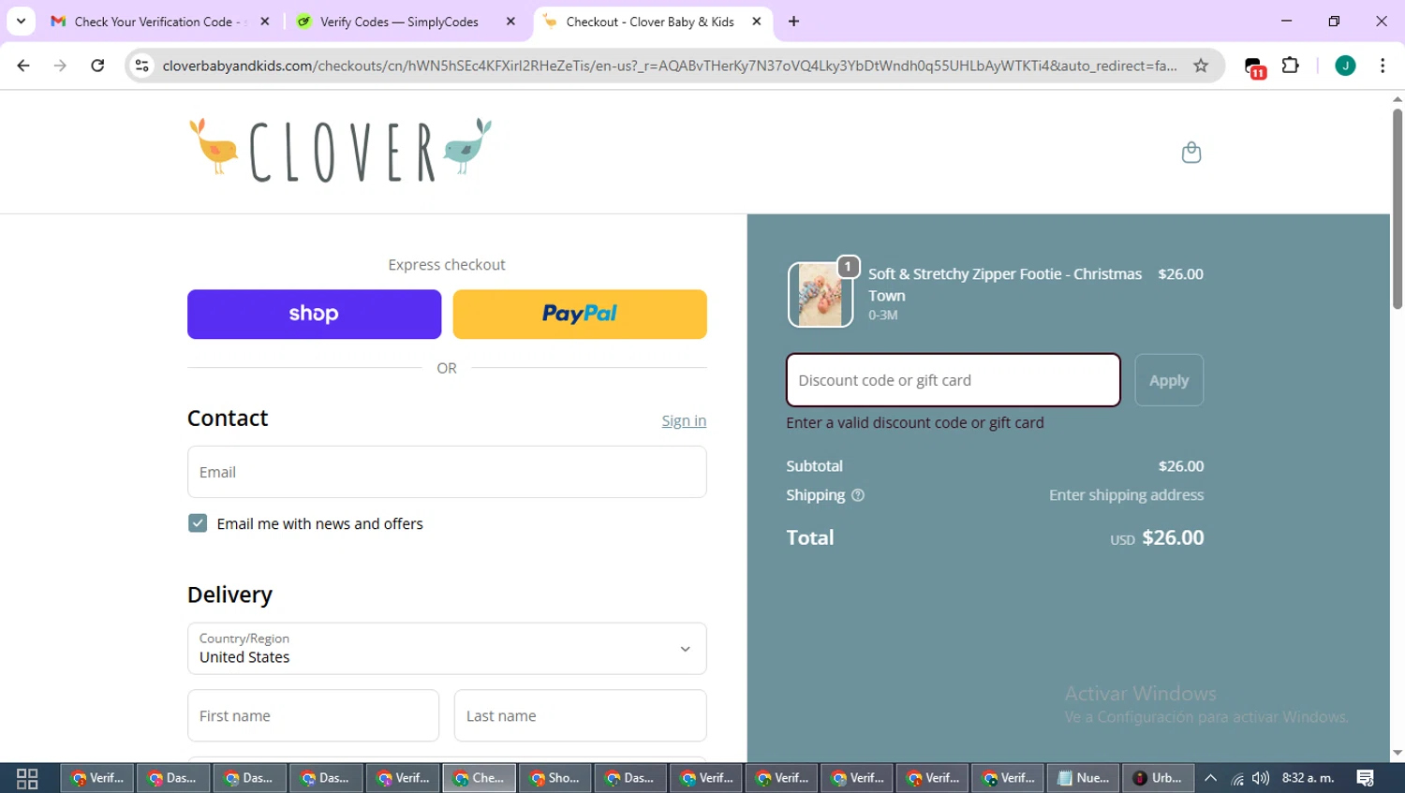1405x793 pixels.
Task: Expand the Country/Region dropdown
Action: [447, 648]
